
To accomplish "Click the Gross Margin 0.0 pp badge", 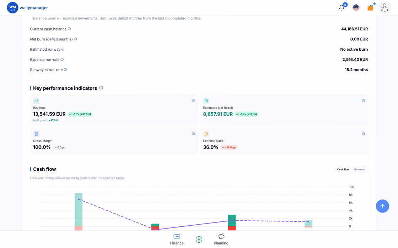I will pyautogui.click(x=60, y=147).
